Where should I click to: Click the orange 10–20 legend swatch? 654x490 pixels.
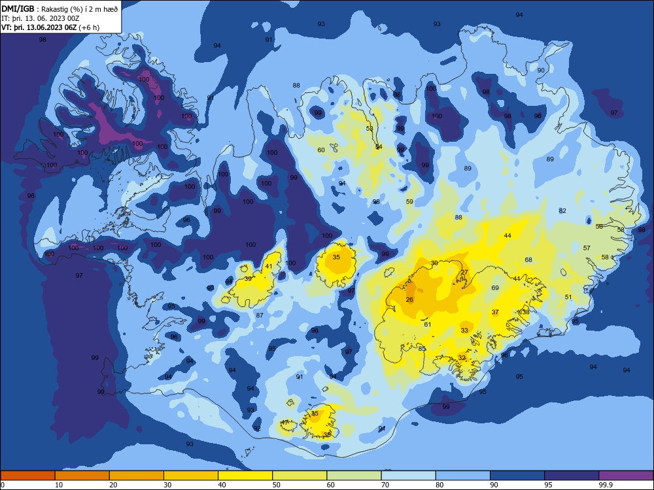click(82, 476)
